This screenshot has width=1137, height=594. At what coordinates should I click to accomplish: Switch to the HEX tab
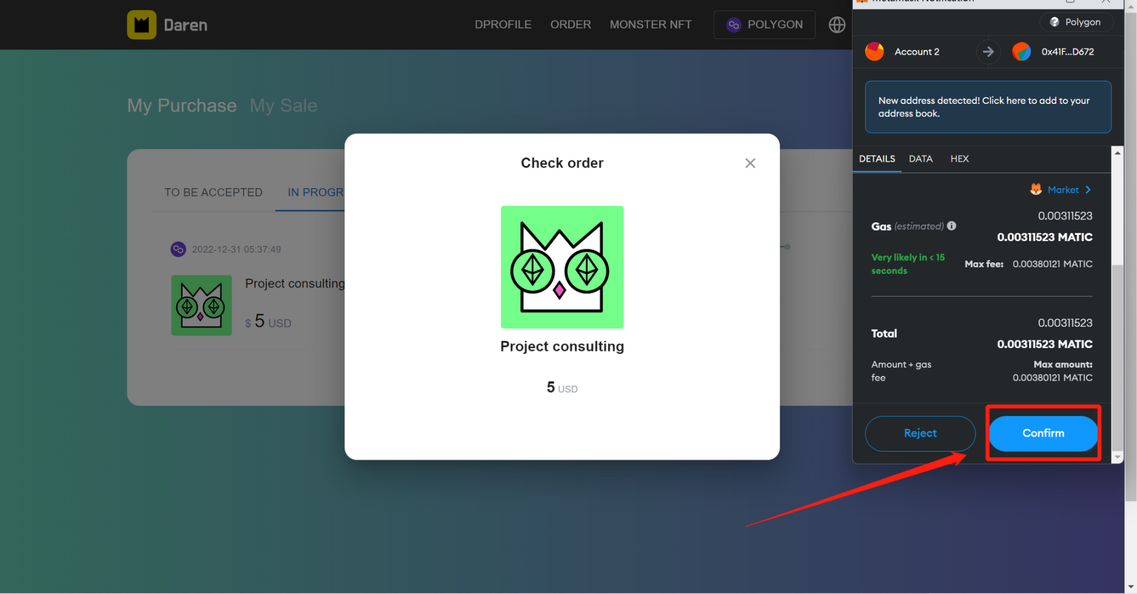point(959,159)
